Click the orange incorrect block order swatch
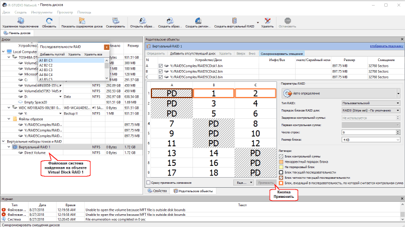 tap(281, 162)
